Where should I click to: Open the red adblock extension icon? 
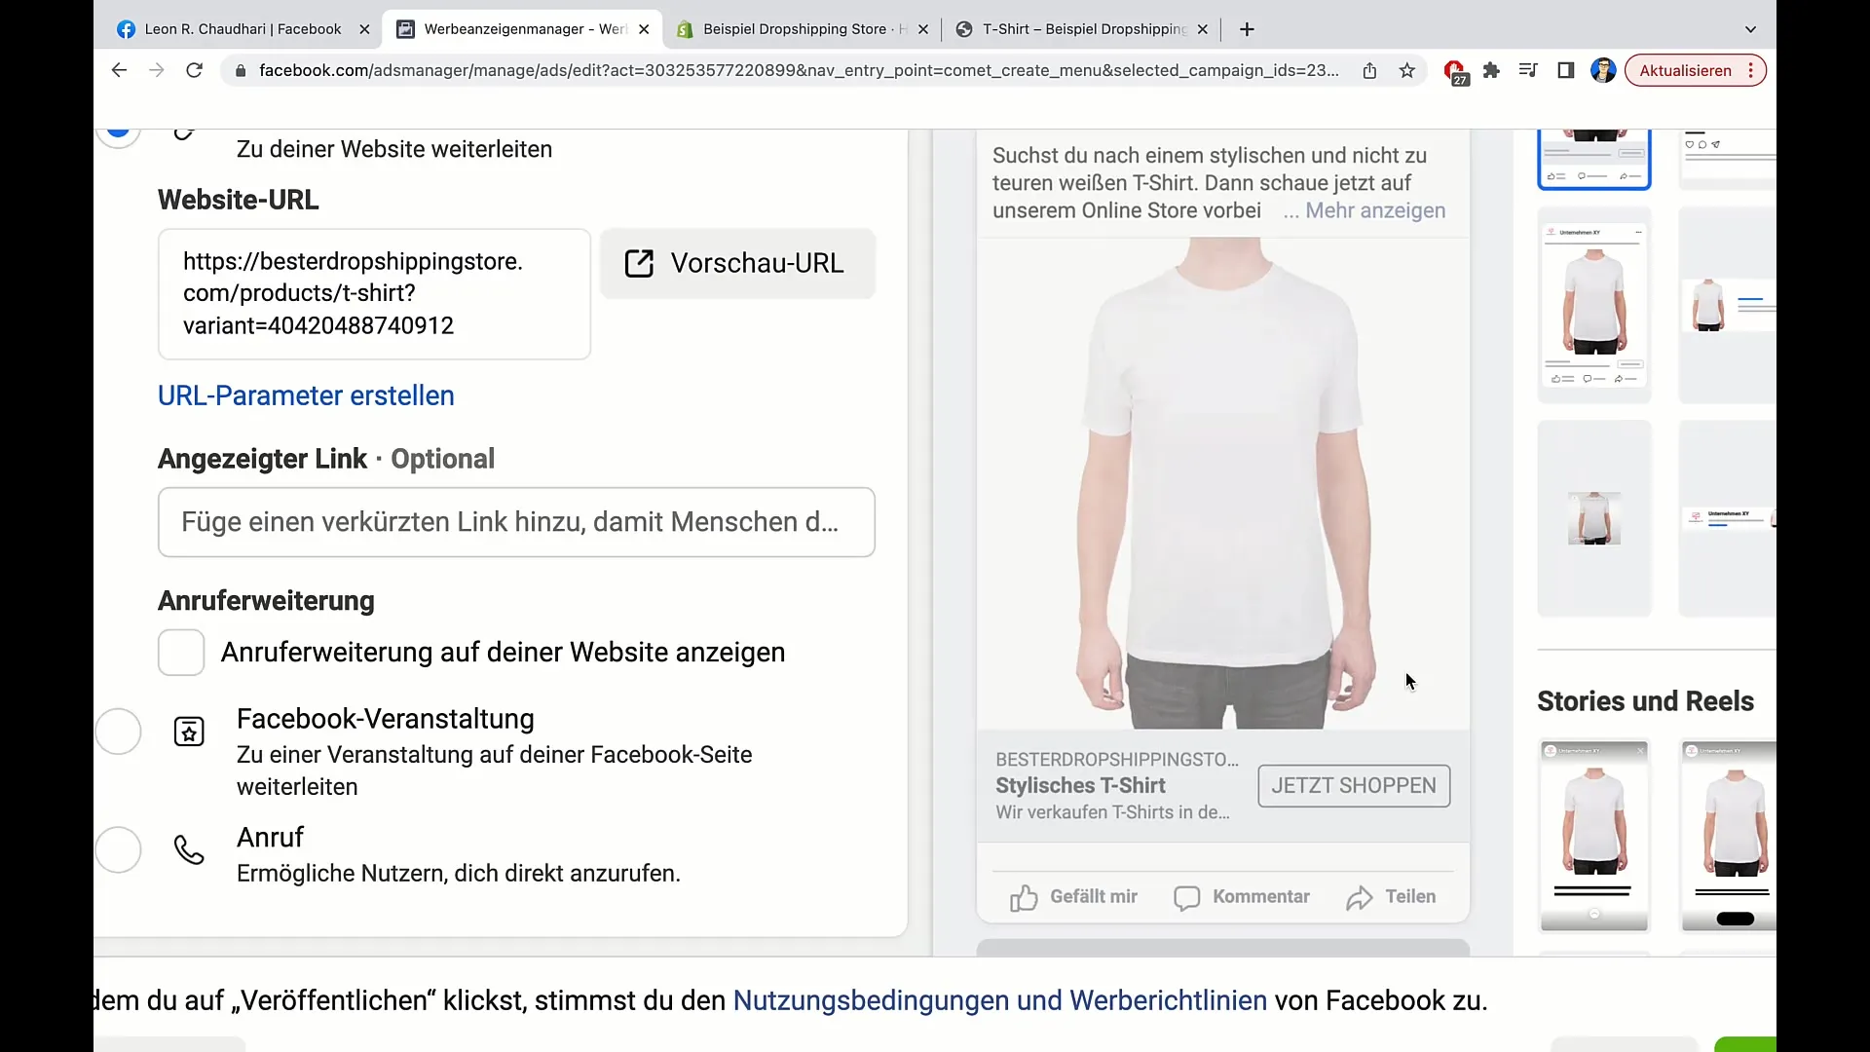pos(1455,71)
